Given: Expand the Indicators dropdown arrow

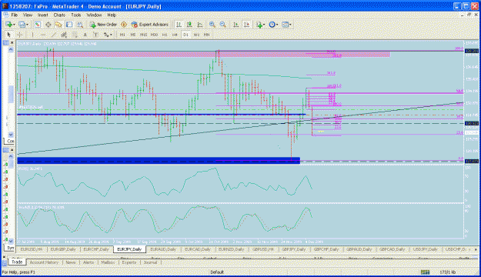Looking at the screenshot, I should point(264,25).
